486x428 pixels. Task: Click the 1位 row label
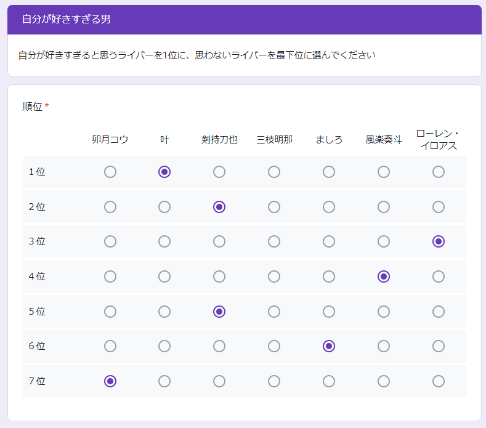pos(37,172)
